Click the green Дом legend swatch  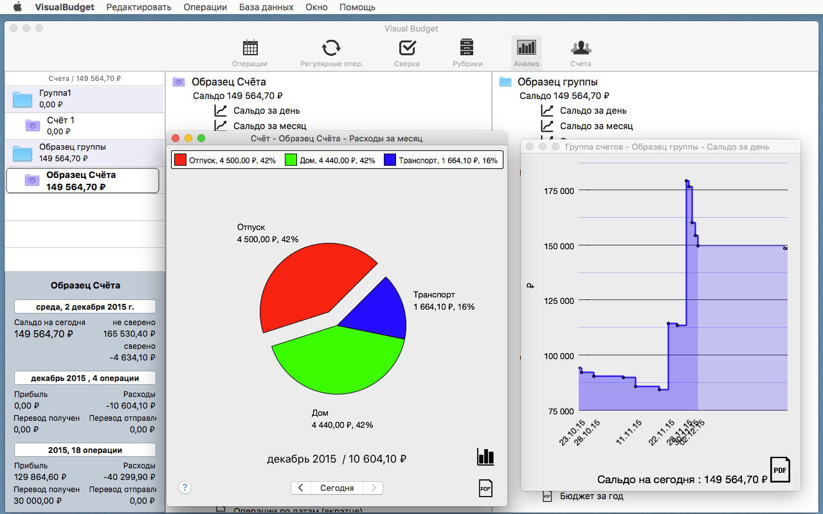(291, 160)
